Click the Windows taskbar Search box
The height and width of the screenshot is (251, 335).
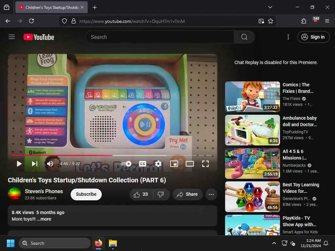tap(55, 243)
